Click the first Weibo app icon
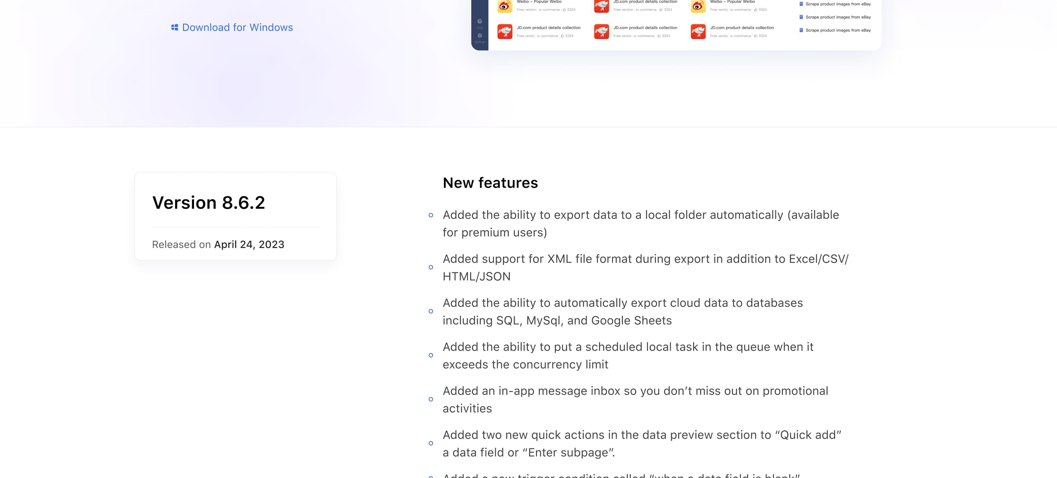 pos(505,6)
